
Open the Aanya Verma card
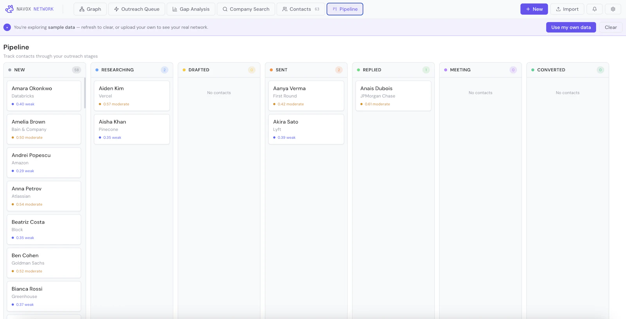click(x=306, y=96)
